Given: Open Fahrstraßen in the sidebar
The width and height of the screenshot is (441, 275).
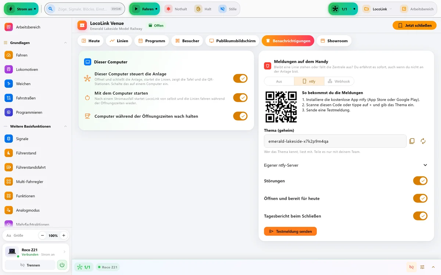Looking at the screenshot, I should [x=36, y=98].
